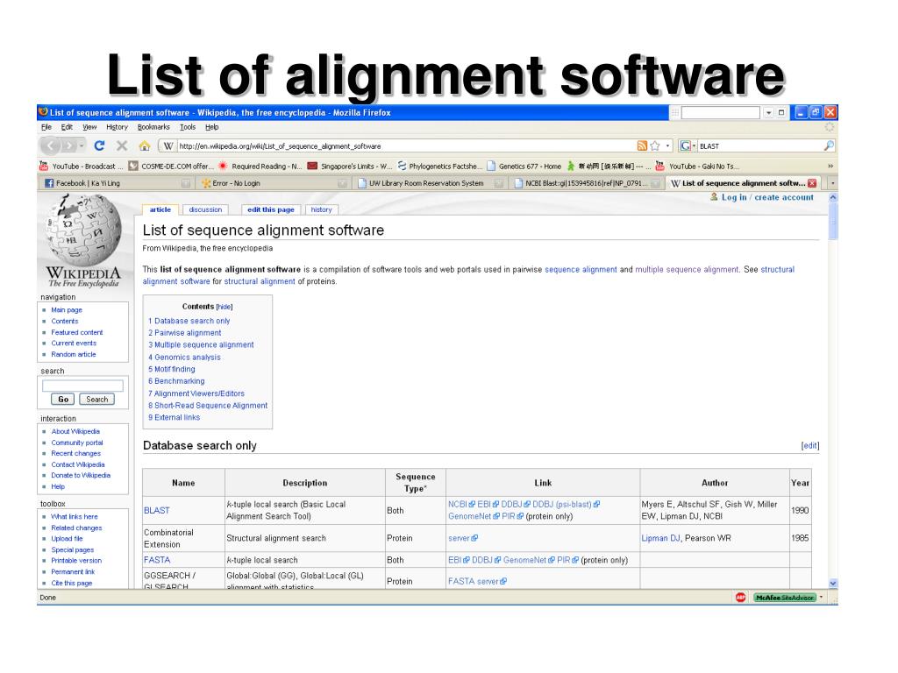Close the List of sequence alignment tab
Viewport: 898px width, 673px height.
click(811, 183)
